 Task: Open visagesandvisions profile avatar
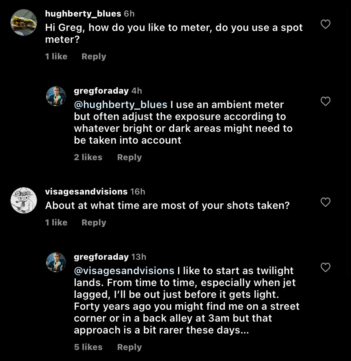point(24,200)
